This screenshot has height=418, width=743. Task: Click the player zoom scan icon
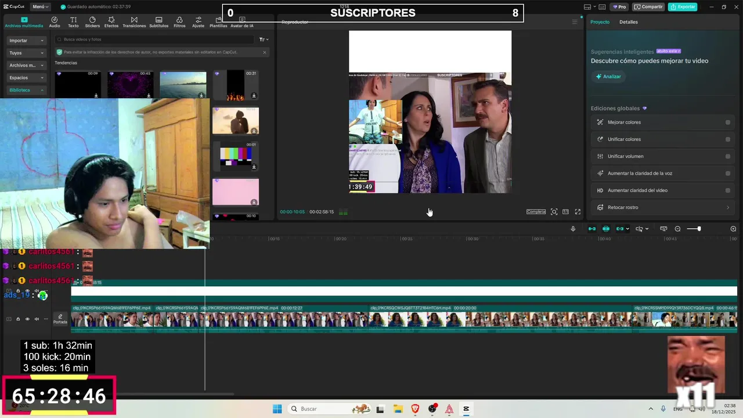coord(554,212)
